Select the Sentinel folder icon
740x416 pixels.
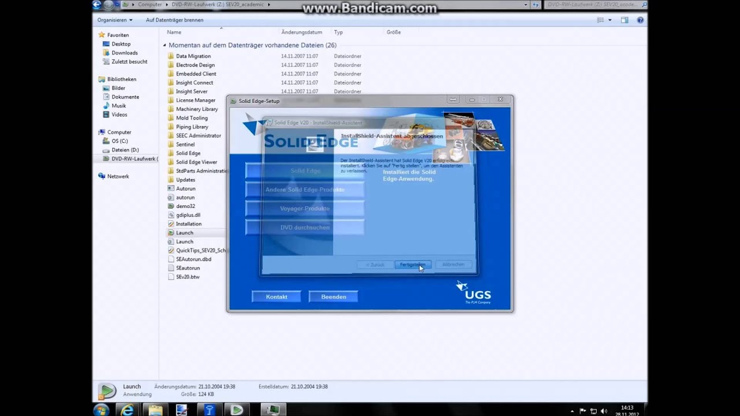click(171, 144)
